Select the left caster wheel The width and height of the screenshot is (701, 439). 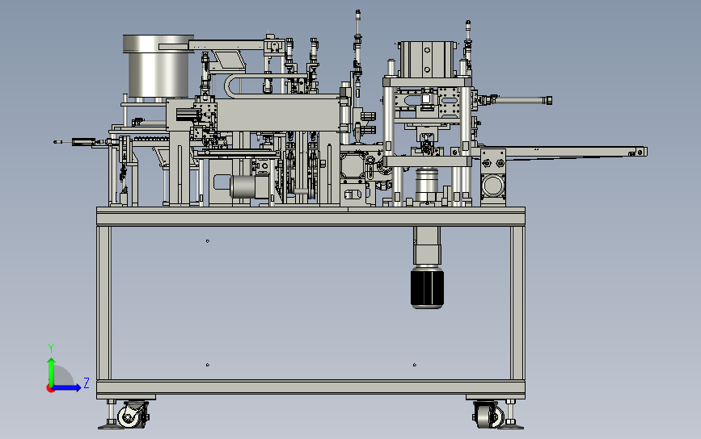coord(130,417)
